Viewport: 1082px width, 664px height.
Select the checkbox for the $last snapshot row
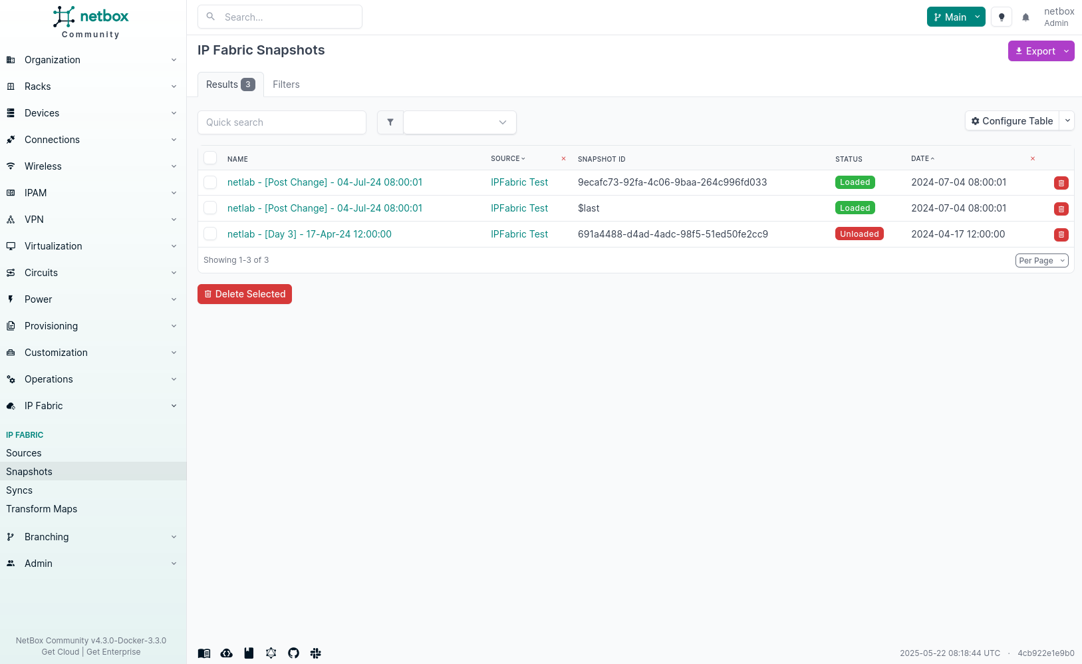210,208
